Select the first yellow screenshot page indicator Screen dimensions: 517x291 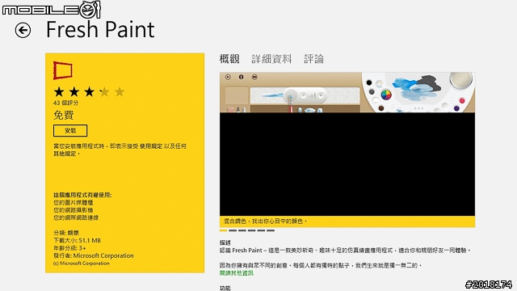(223, 230)
